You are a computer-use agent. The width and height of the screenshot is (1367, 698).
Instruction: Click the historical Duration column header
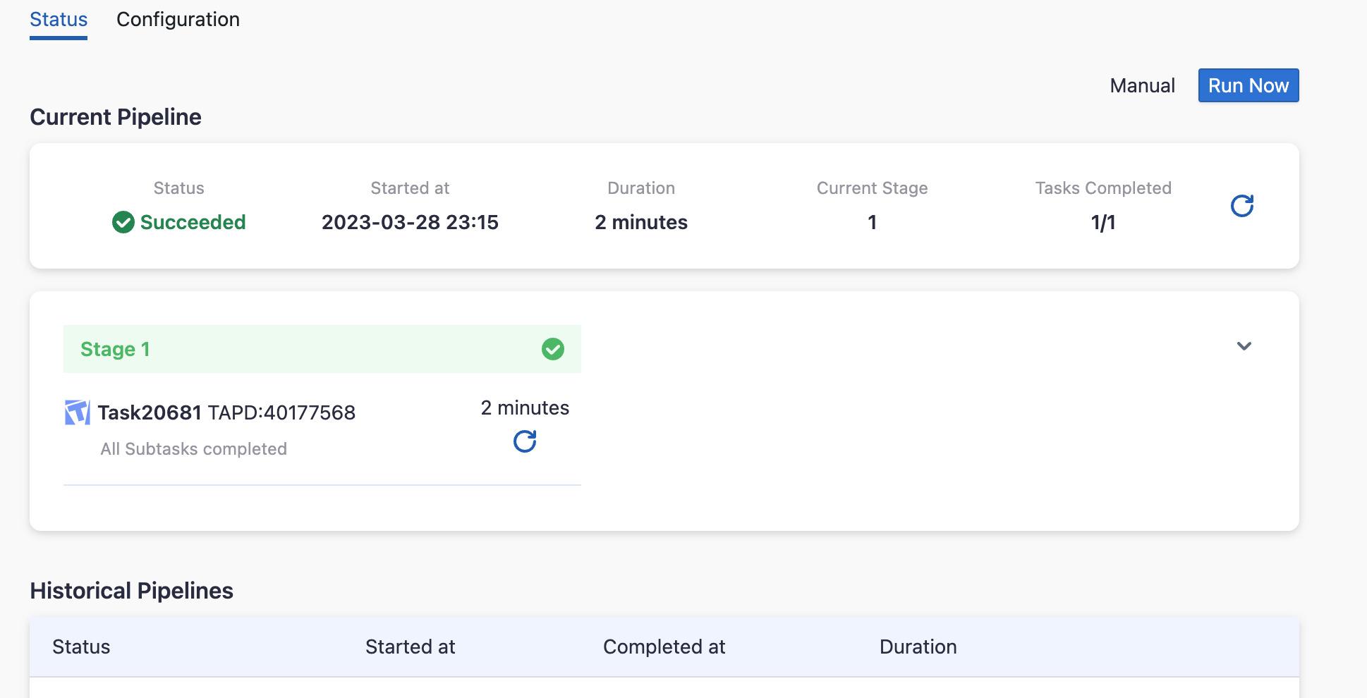click(918, 647)
